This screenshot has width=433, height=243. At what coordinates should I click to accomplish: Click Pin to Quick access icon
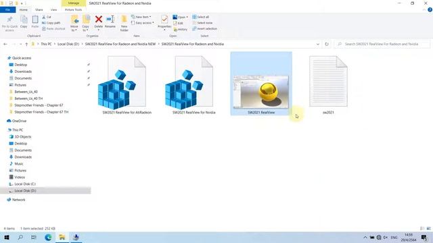9,20
